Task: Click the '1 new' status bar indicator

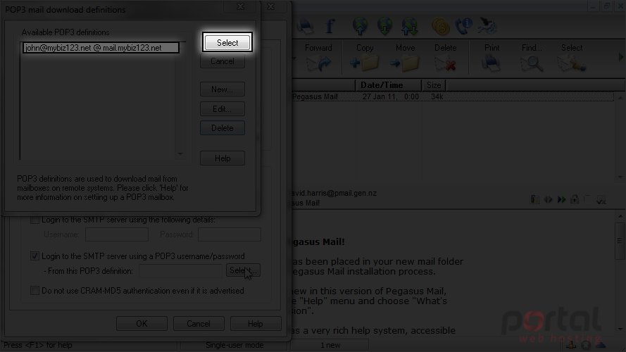Action: coord(330,345)
